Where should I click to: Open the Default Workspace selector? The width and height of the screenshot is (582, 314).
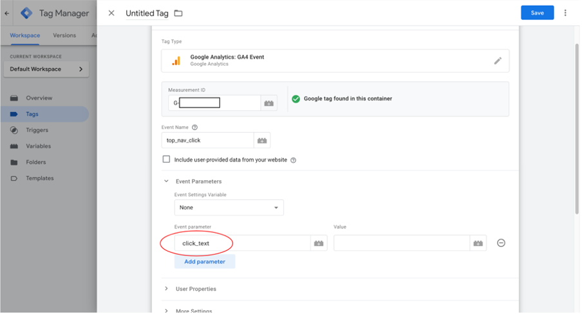pos(46,69)
